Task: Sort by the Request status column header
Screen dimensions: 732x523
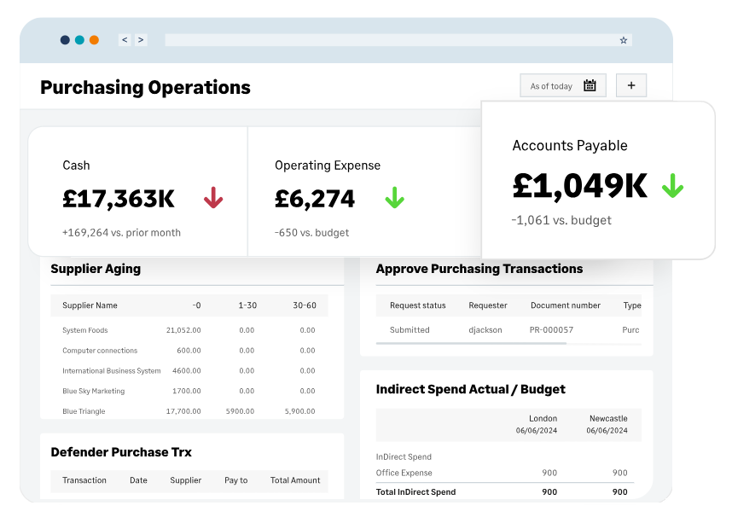Action: pos(417,305)
